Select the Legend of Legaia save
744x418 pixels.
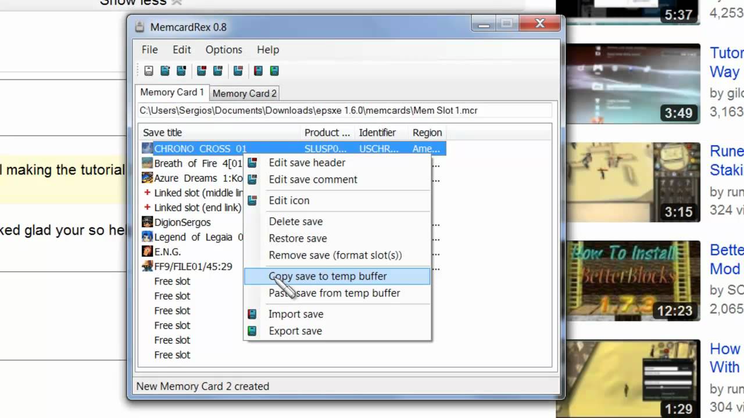[192, 237]
